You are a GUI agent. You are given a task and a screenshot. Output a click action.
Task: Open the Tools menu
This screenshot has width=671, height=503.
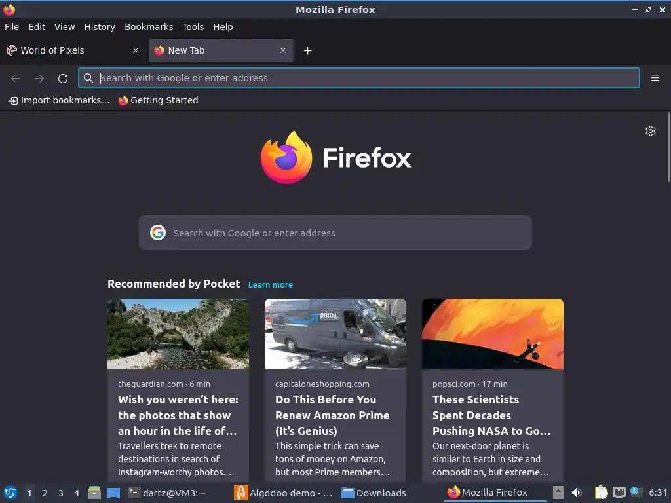[x=193, y=27]
